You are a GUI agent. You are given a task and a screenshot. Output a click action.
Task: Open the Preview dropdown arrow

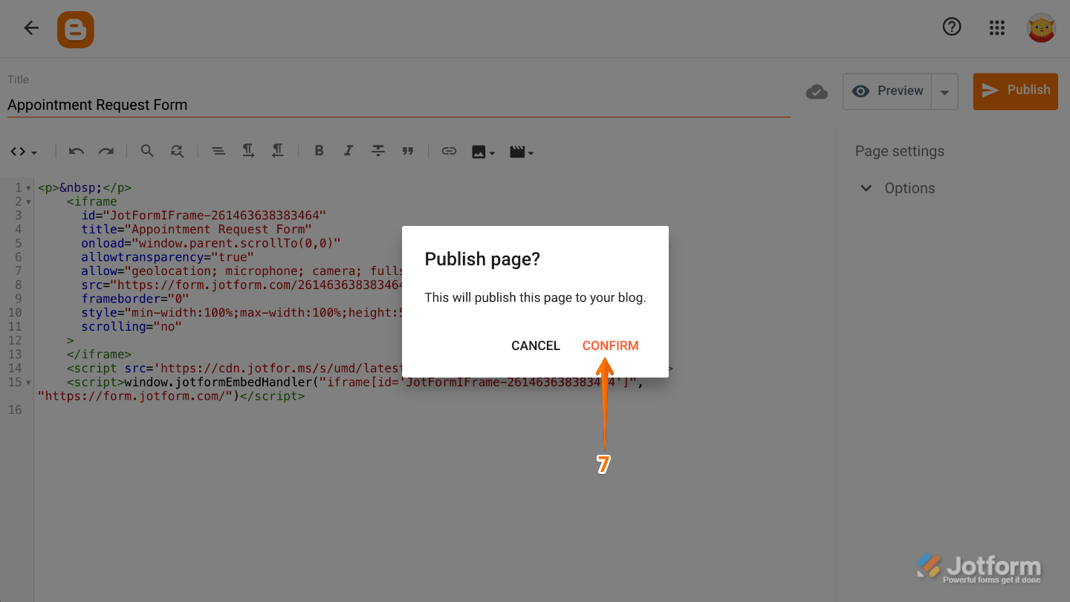(x=944, y=92)
